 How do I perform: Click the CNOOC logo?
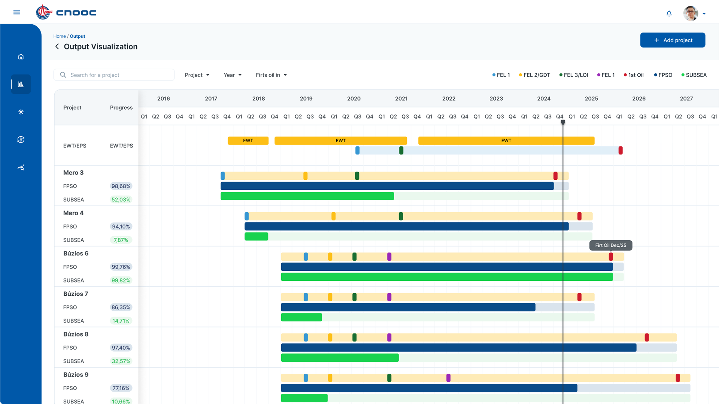point(66,12)
